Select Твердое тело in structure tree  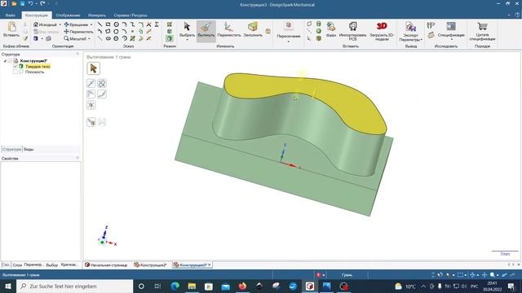click(x=38, y=67)
